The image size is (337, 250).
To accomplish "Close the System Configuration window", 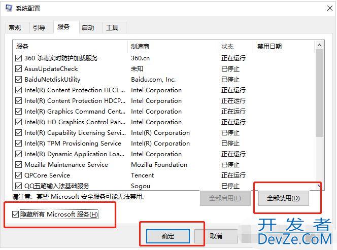I will [x=330, y=9].
